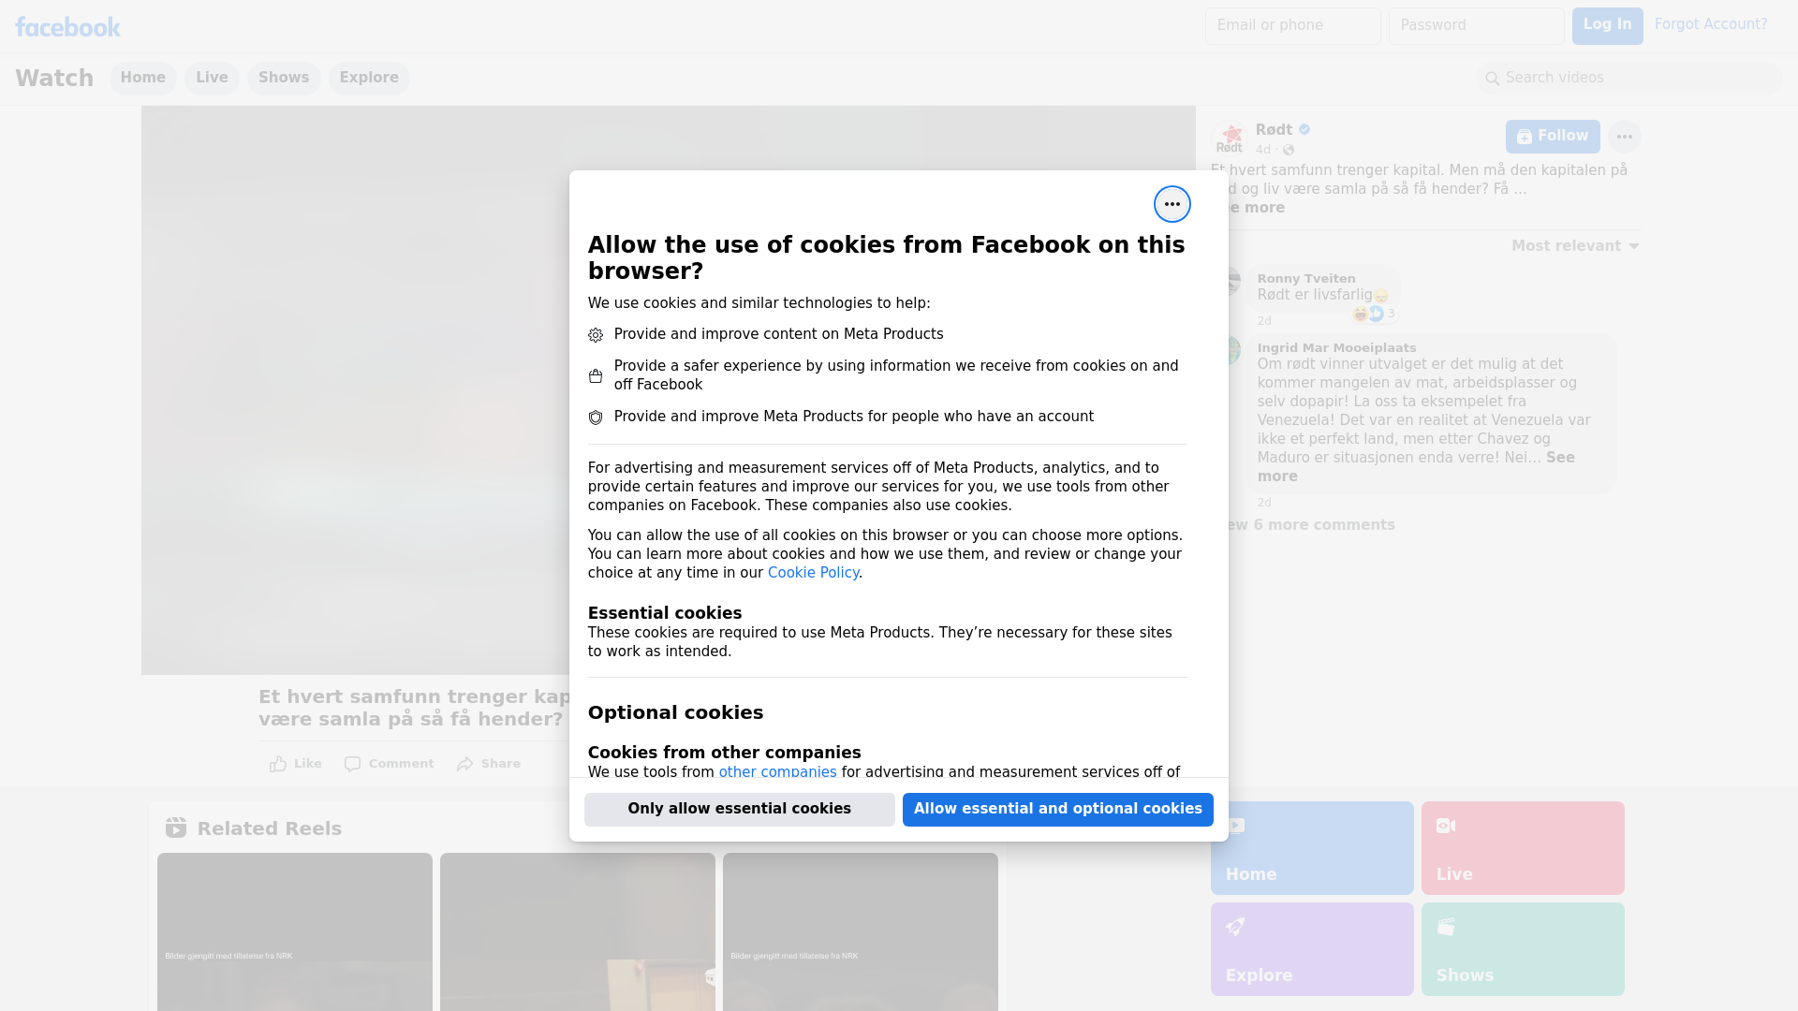
Task: Click the Email or phone field
Action: pos(1292,25)
